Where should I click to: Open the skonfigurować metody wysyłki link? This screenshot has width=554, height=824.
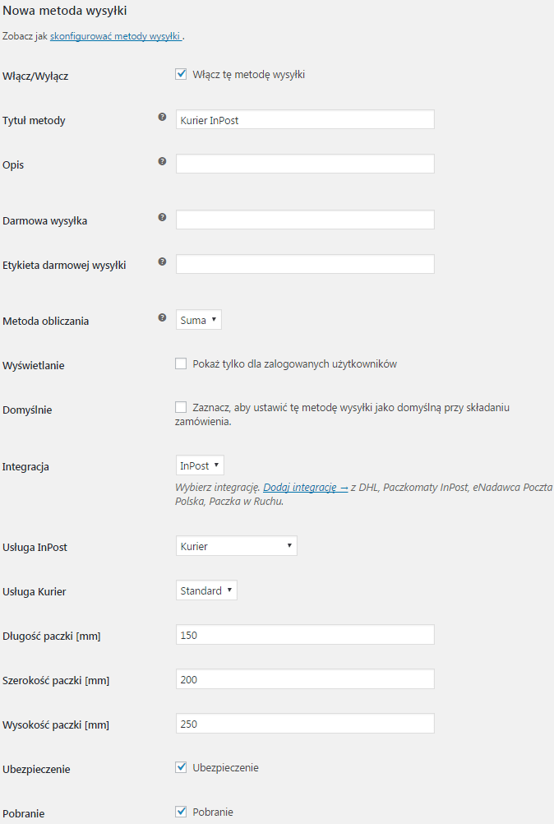[x=116, y=36]
